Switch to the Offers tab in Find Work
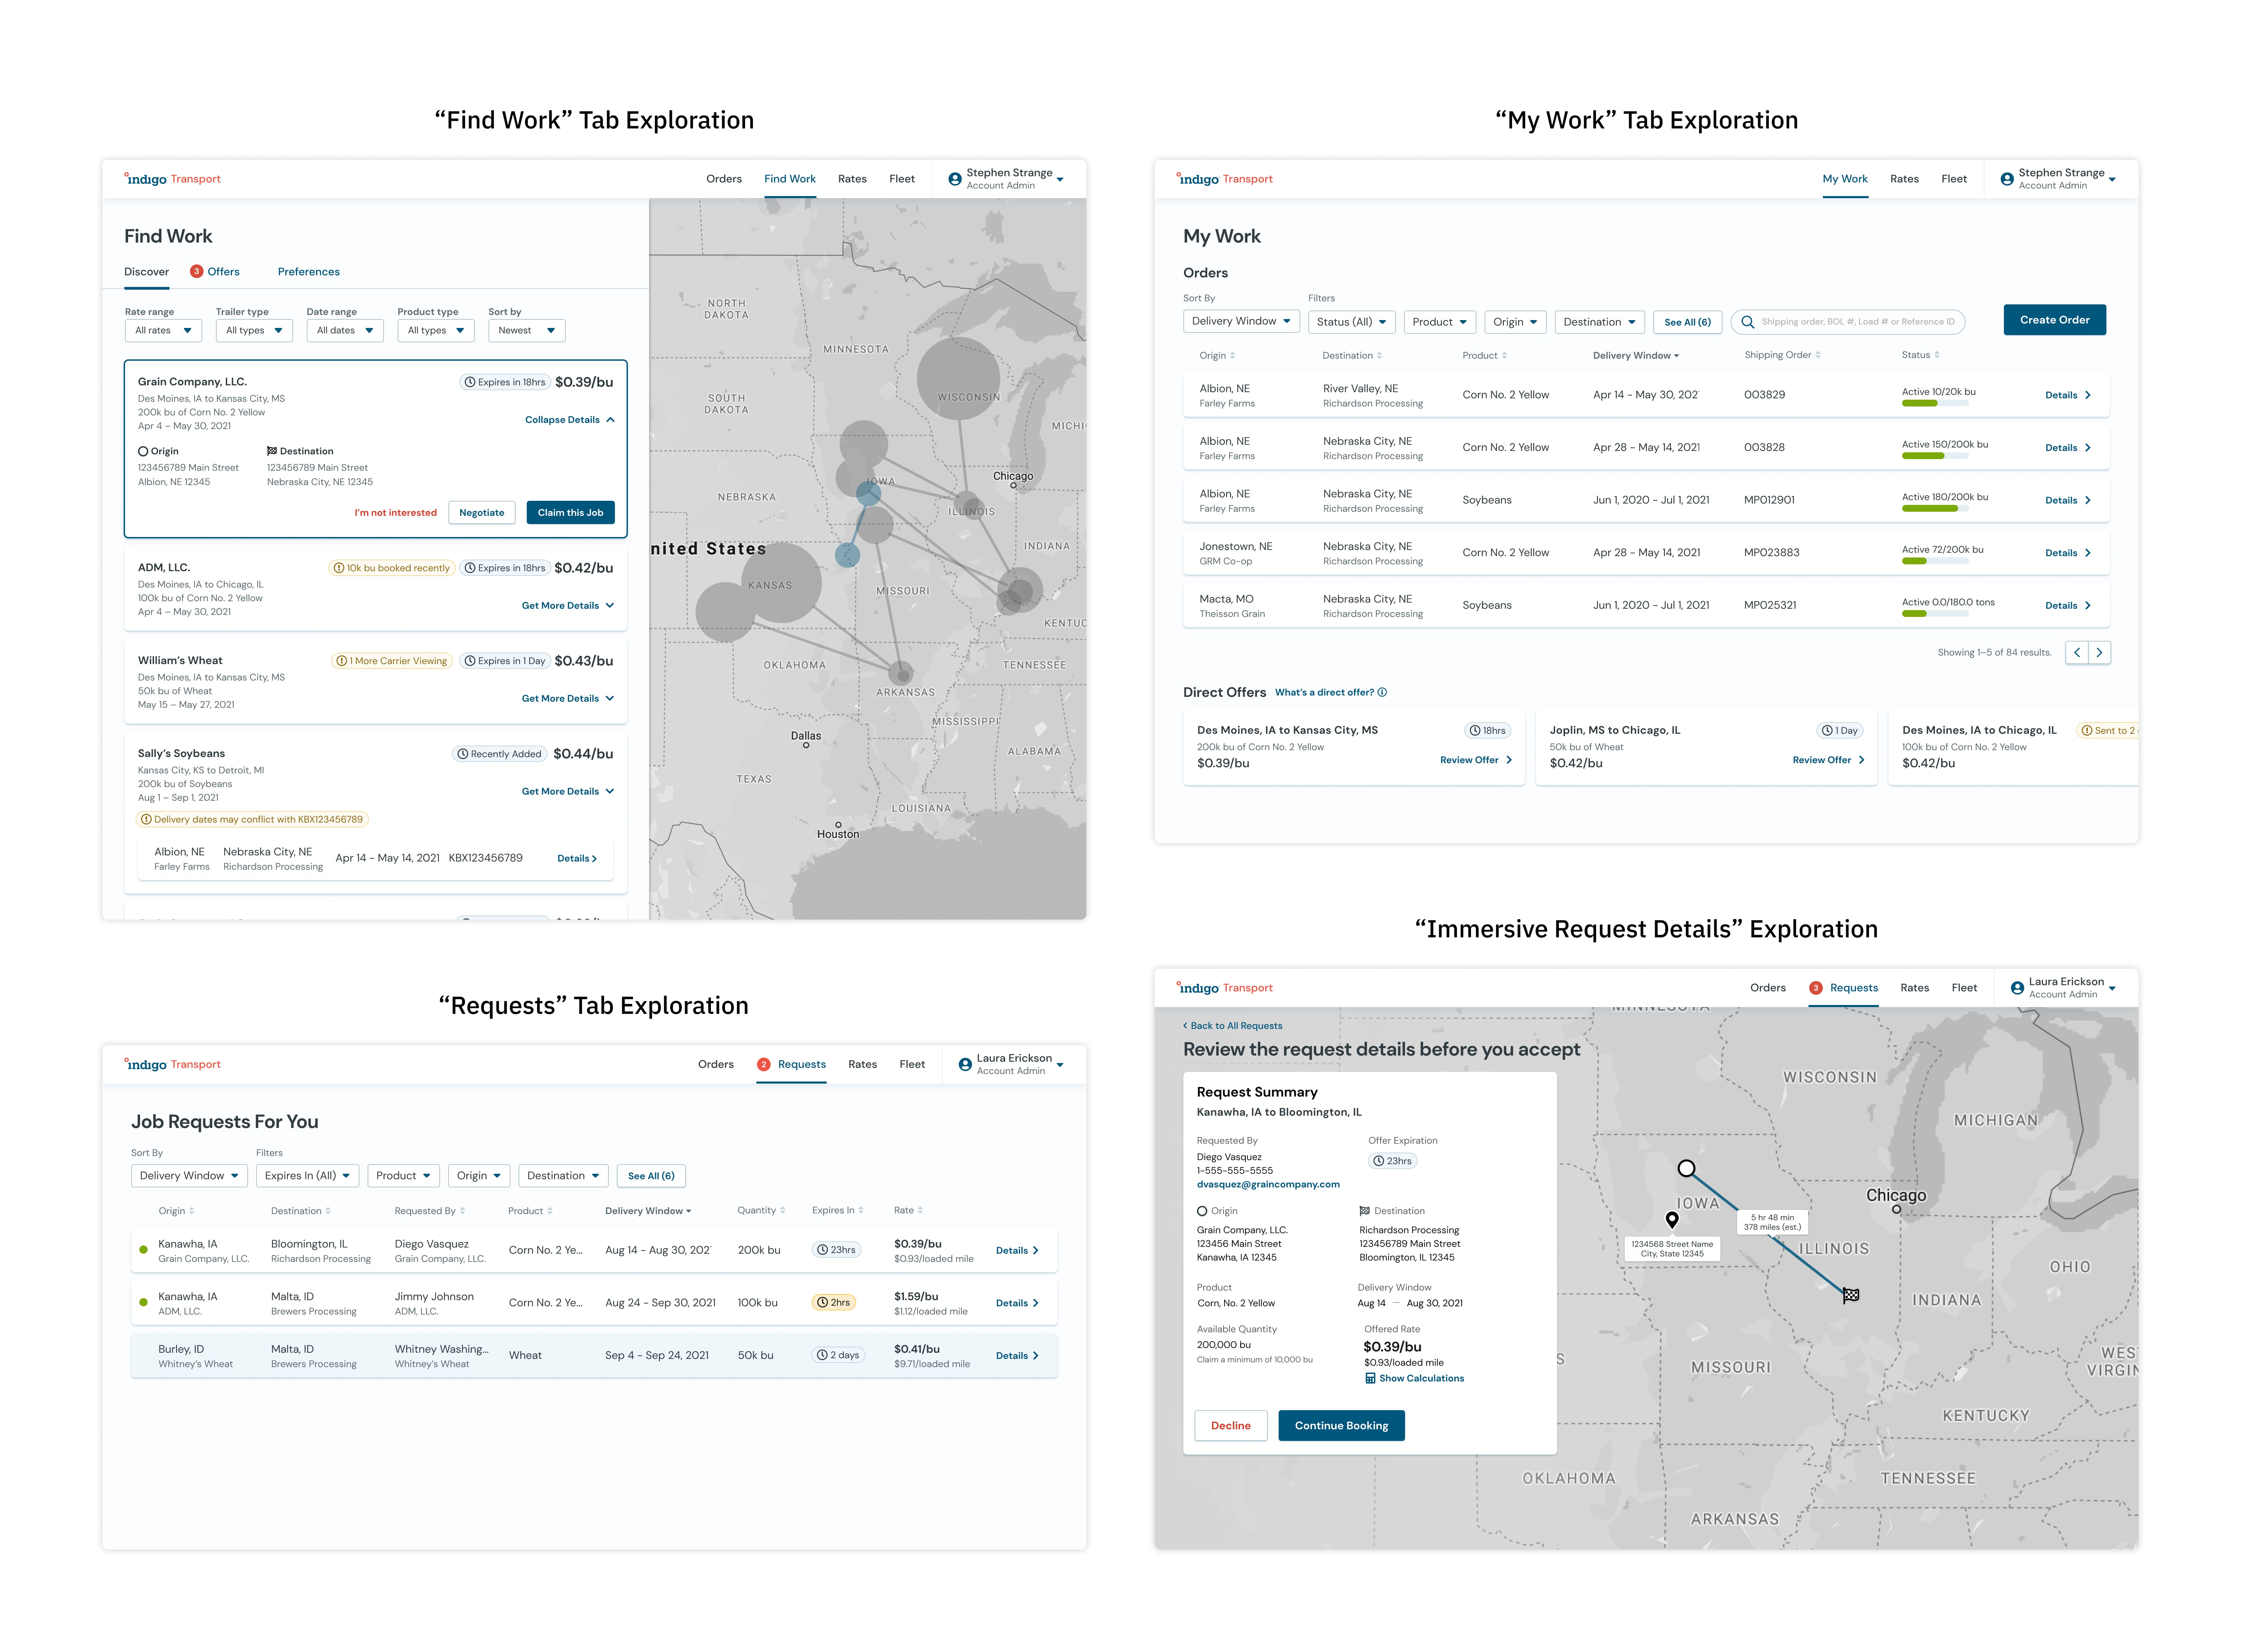The width and height of the screenshot is (2241, 1652). click(215, 272)
